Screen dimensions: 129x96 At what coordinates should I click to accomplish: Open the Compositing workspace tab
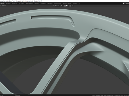coord(58,4)
